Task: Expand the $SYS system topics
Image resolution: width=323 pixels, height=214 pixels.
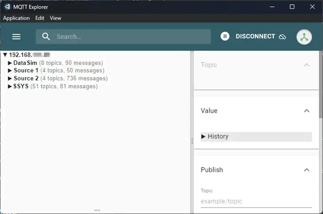Action: 10,86
